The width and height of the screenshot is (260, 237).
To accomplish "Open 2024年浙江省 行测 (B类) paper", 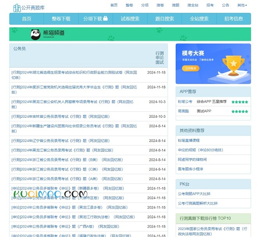I will 67,160.
